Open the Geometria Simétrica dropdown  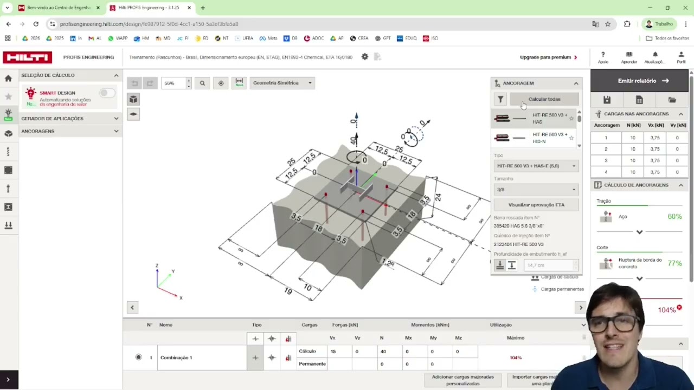pyautogui.click(x=282, y=83)
